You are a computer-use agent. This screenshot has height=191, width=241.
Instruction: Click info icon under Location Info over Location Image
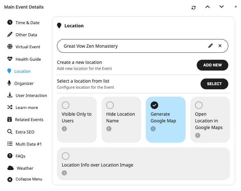click(64, 173)
